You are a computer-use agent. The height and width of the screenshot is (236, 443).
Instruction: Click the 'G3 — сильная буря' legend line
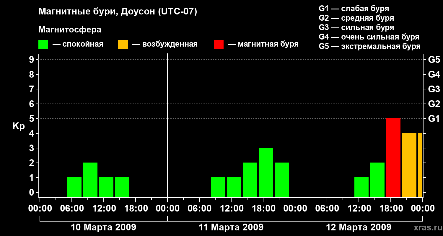[x=356, y=27]
